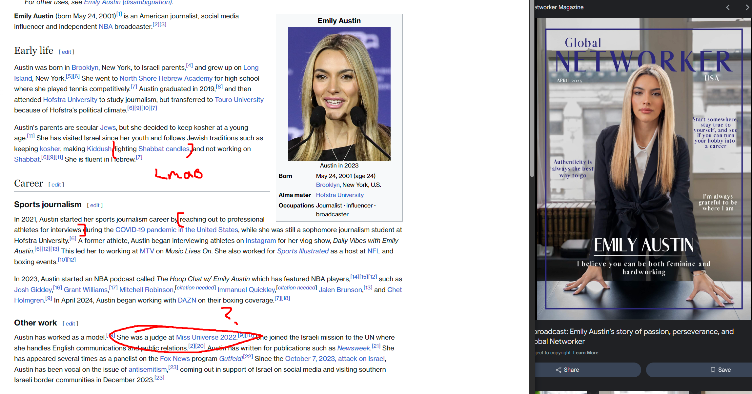Open the Mitchell Robinson link
This screenshot has height=394, width=752.
coord(146,290)
